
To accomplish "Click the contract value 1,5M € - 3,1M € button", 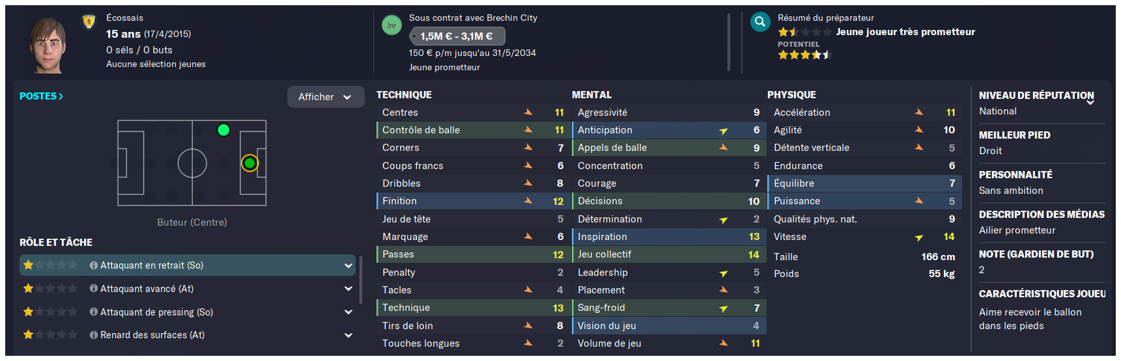I will click(x=457, y=36).
